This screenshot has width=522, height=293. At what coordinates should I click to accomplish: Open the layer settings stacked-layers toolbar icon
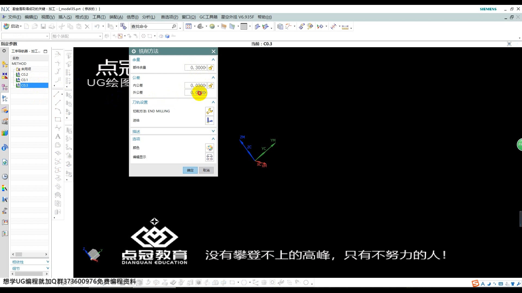click(x=280, y=26)
